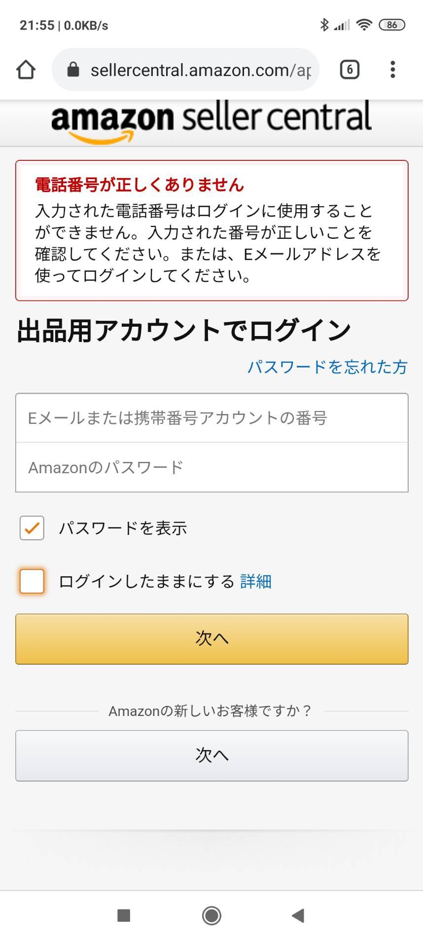Uncheck the パスワードを表示 checkbox

tap(32, 528)
